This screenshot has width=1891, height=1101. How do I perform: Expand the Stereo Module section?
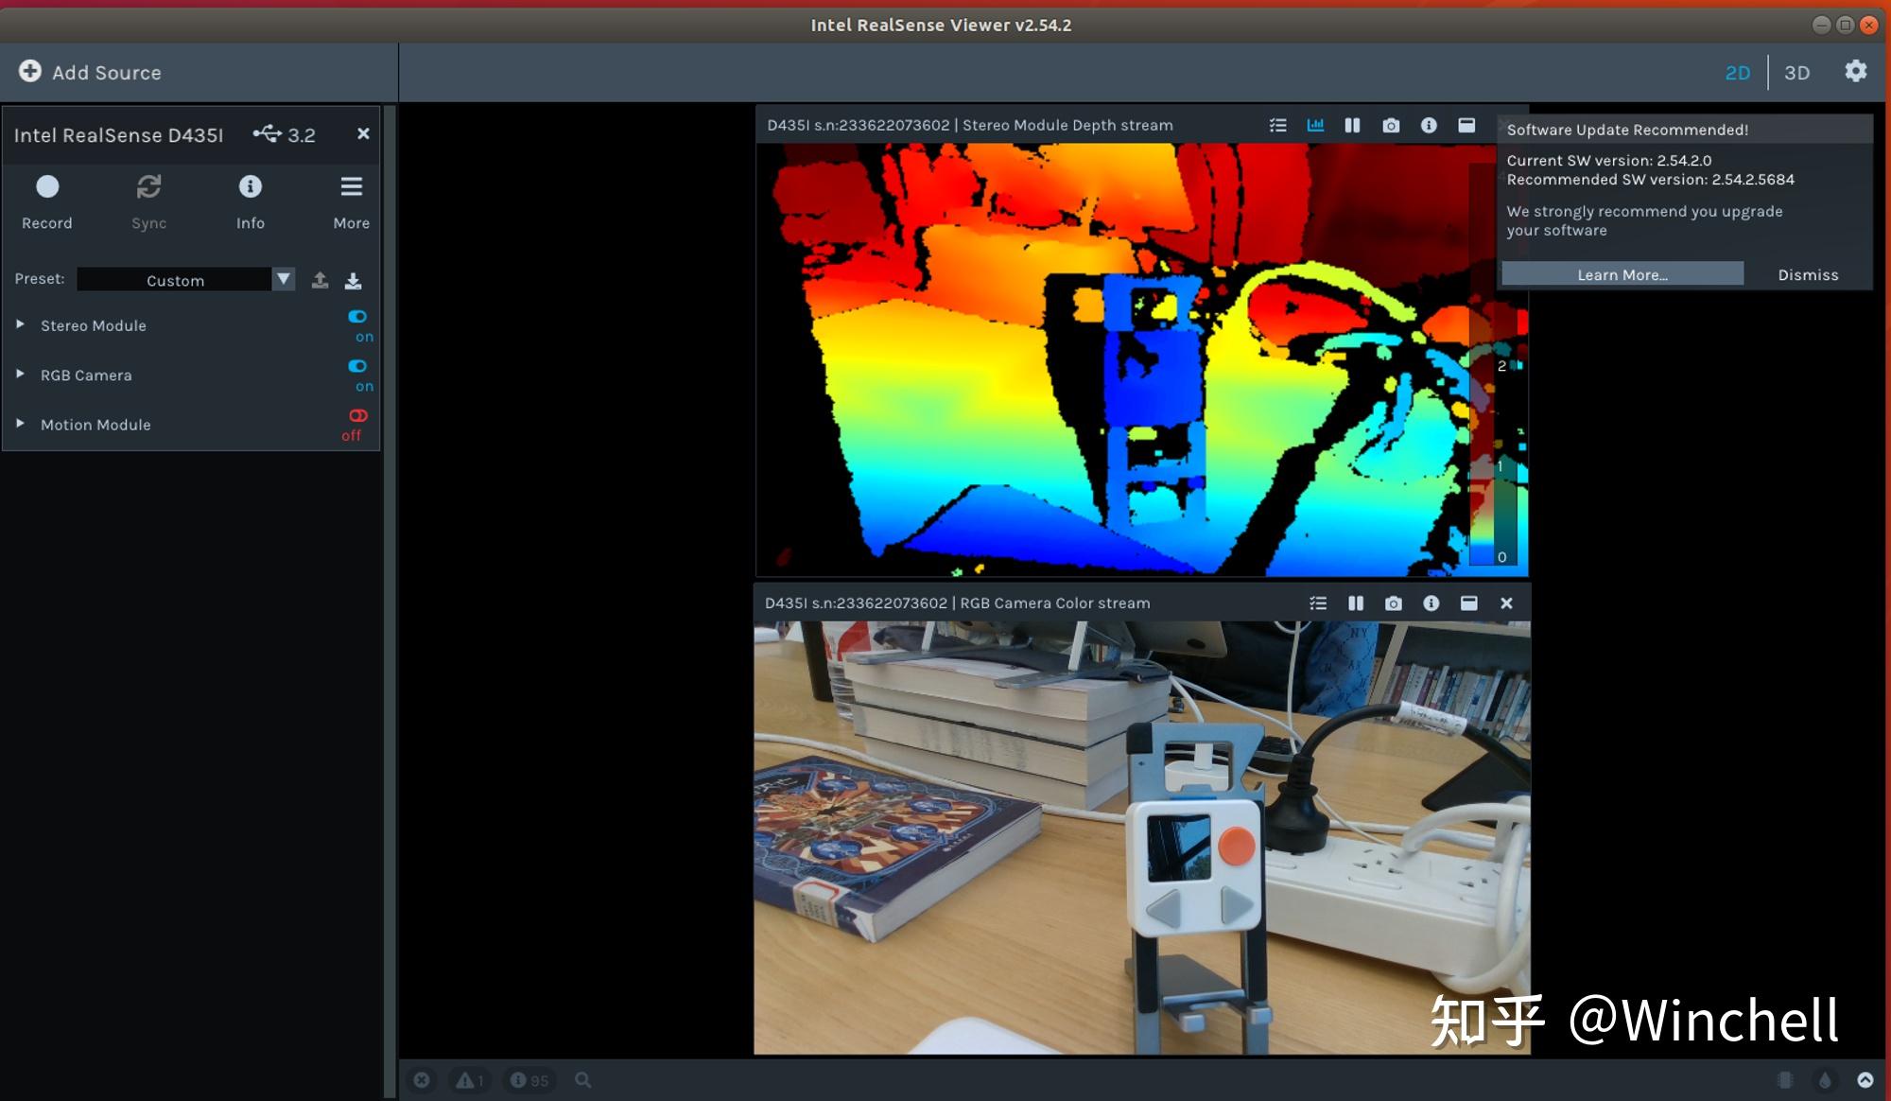click(x=19, y=324)
